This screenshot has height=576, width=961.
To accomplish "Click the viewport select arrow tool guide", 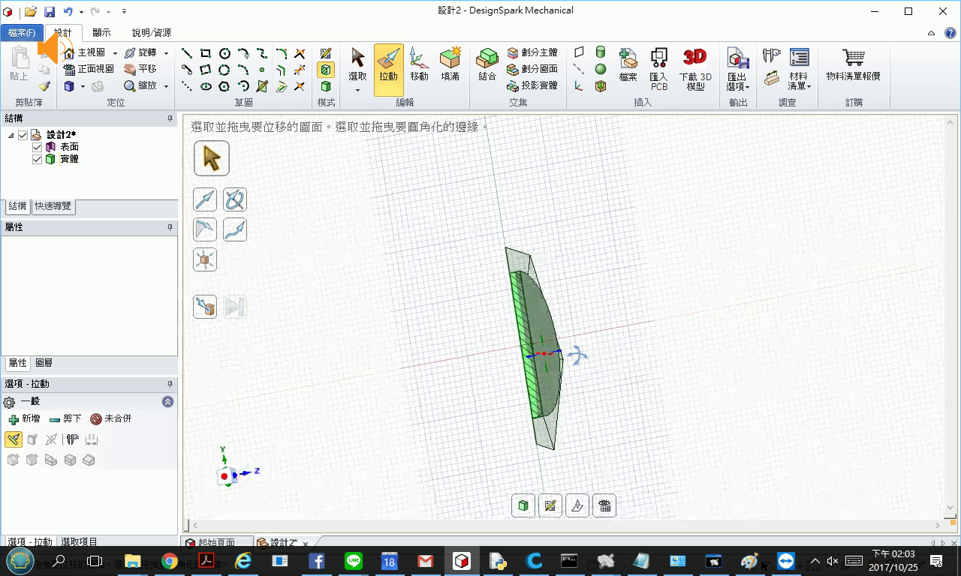I will pyautogui.click(x=212, y=158).
